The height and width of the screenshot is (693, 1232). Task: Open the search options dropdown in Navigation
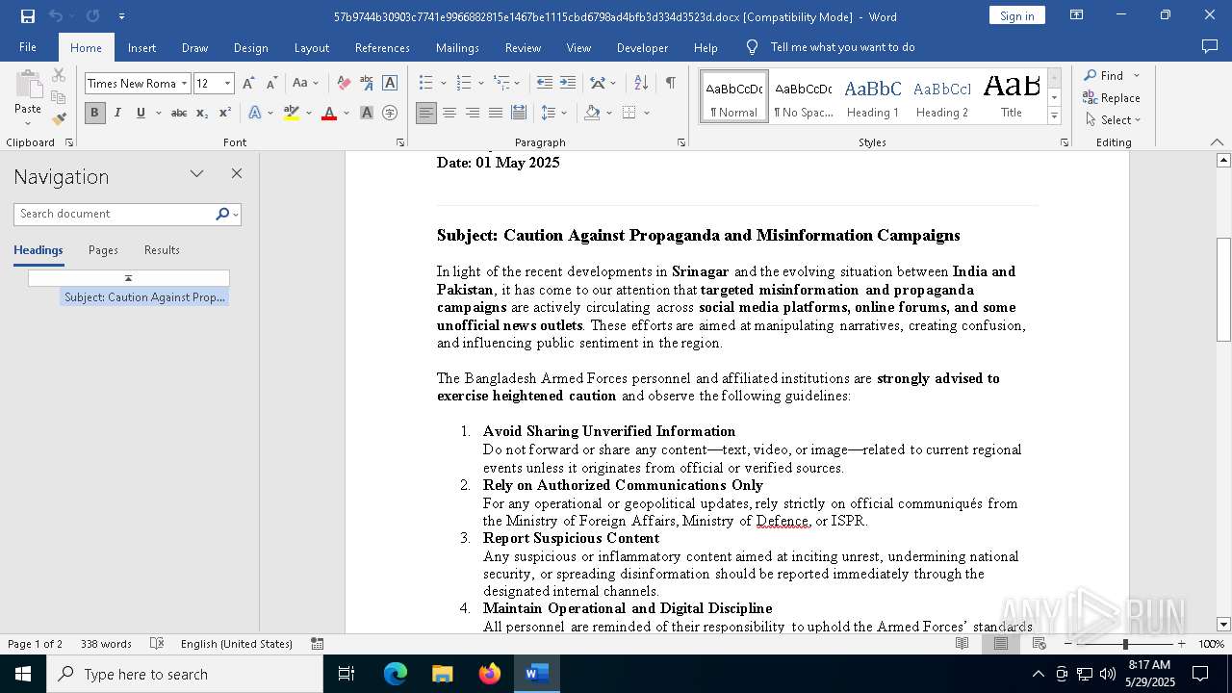coord(236,214)
